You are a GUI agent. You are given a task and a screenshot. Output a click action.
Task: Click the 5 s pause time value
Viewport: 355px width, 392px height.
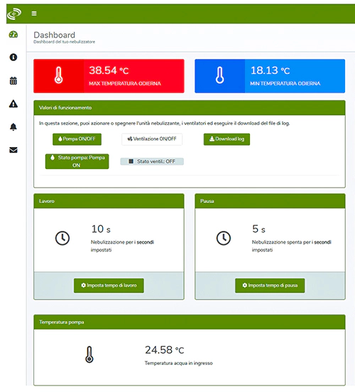pos(258,229)
